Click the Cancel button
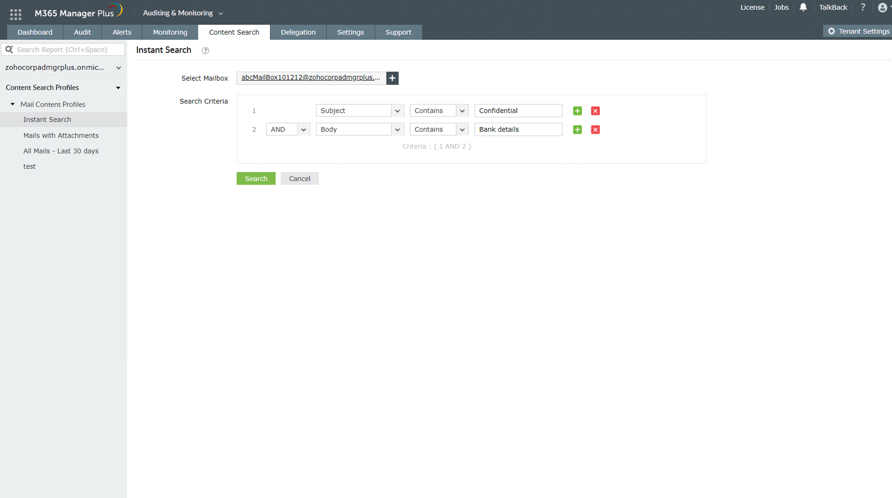The width and height of the screenshot is (892, 498). click(x=299, y=179)
